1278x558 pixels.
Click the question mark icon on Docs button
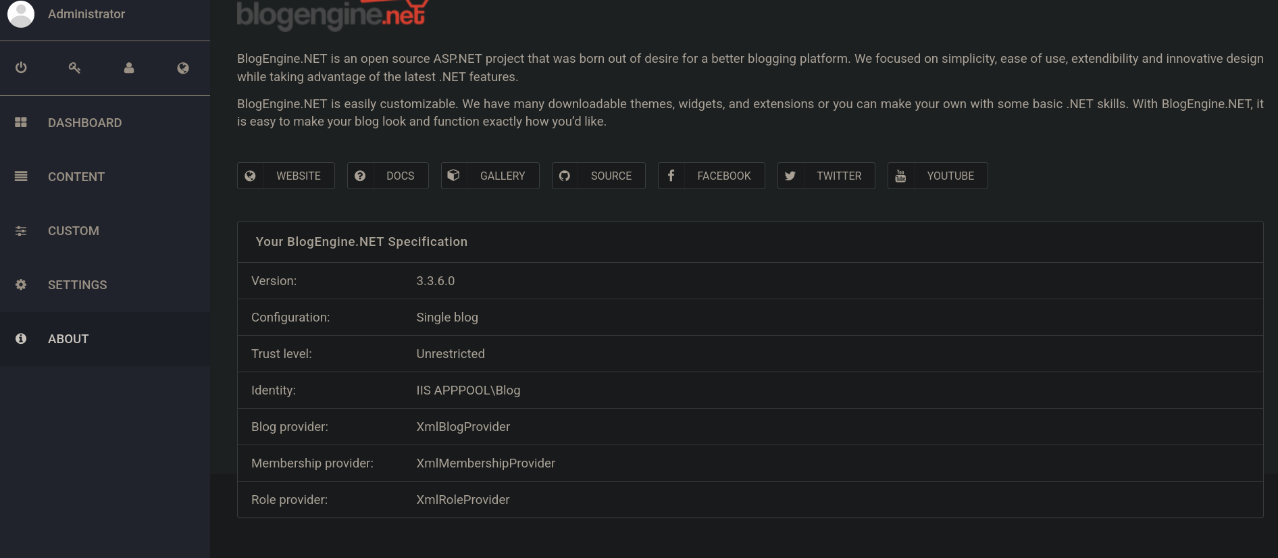[x=360, y=176]
